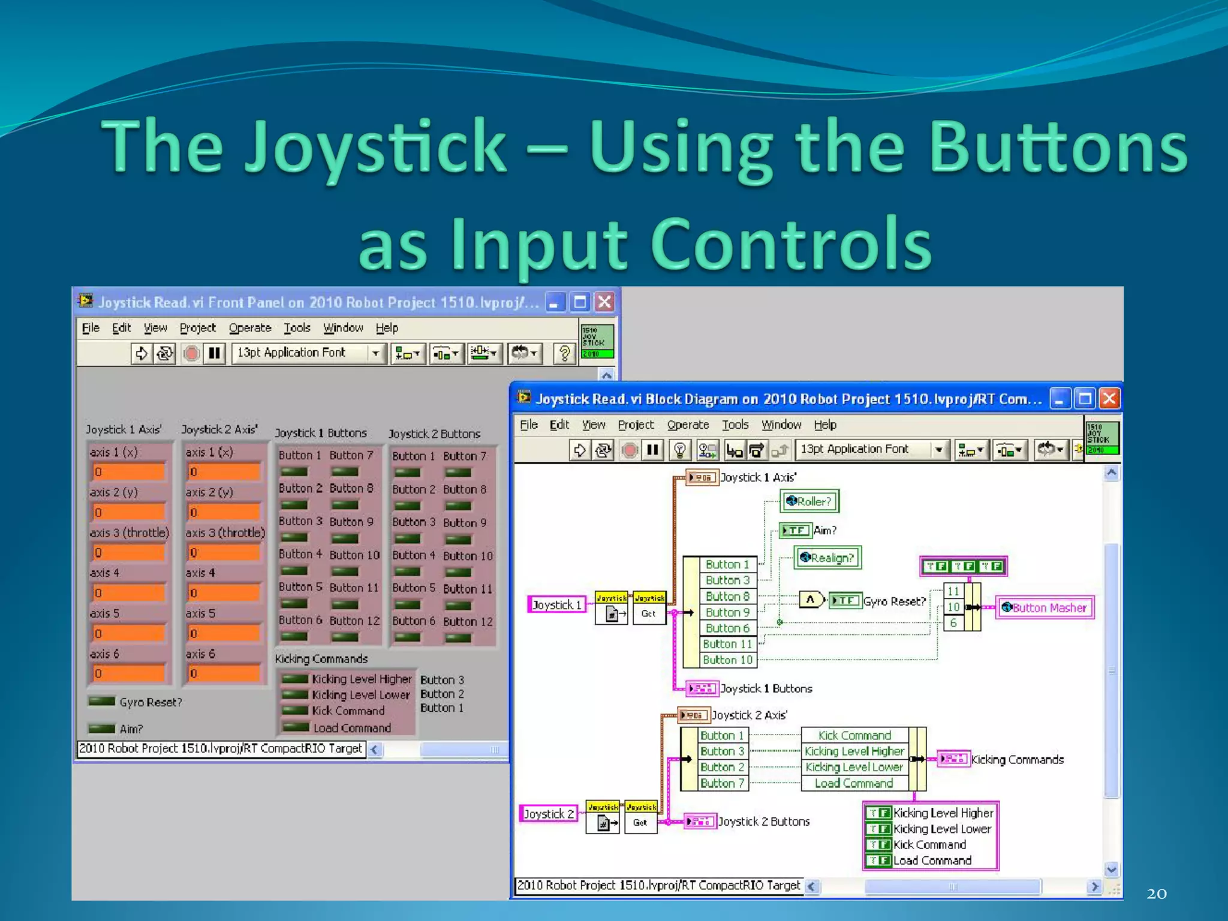Image resolution: width=1228 pixels, height=921 pixels.
Task: Click Context Help question mark icon
Action: click(564, 353)
